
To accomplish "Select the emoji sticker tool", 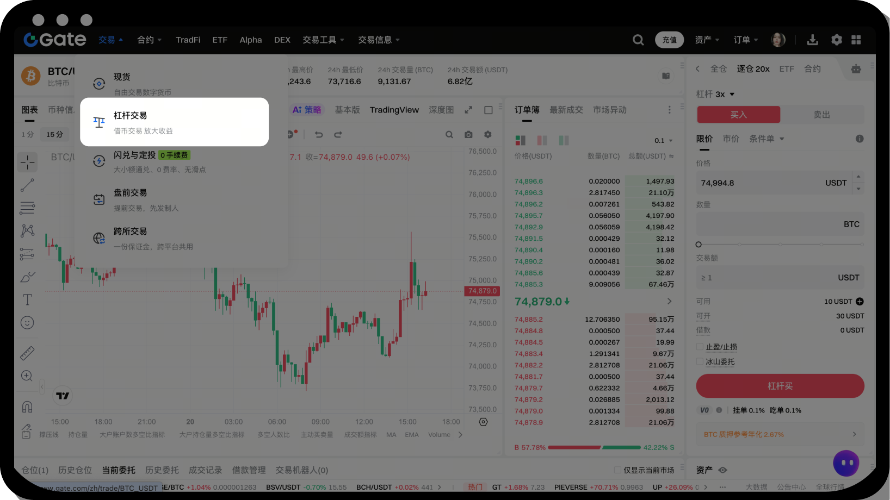I will 27,322.
